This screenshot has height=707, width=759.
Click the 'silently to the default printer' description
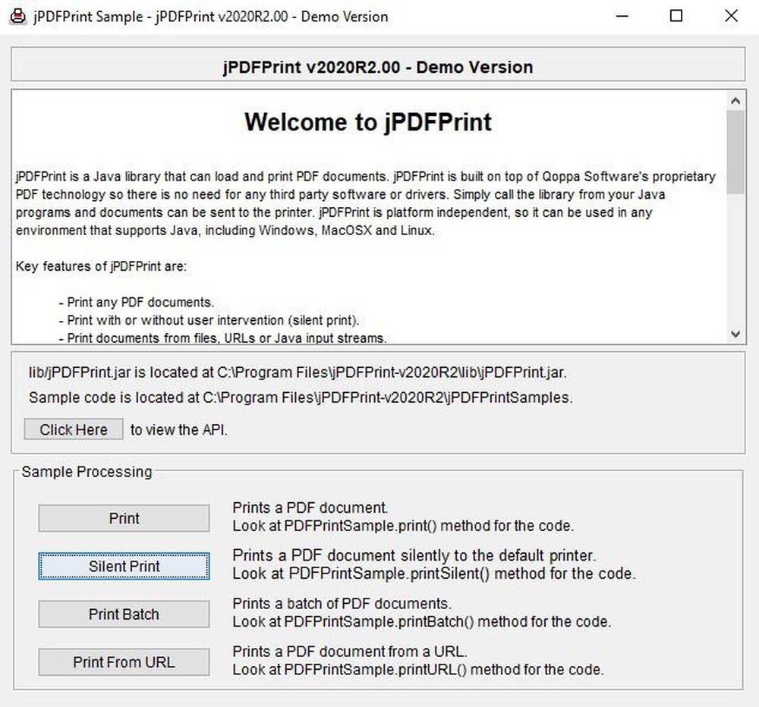(x=414, y=555)
